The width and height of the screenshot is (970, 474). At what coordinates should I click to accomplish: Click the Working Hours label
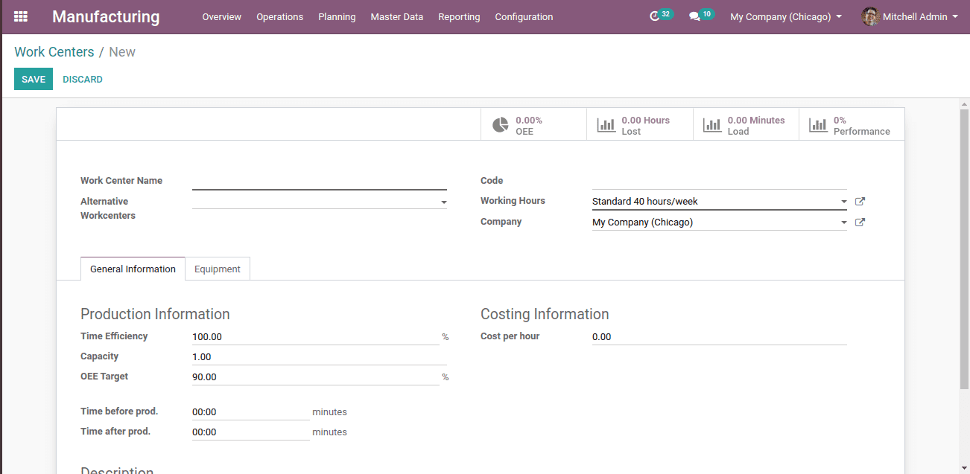pos(513,201)
